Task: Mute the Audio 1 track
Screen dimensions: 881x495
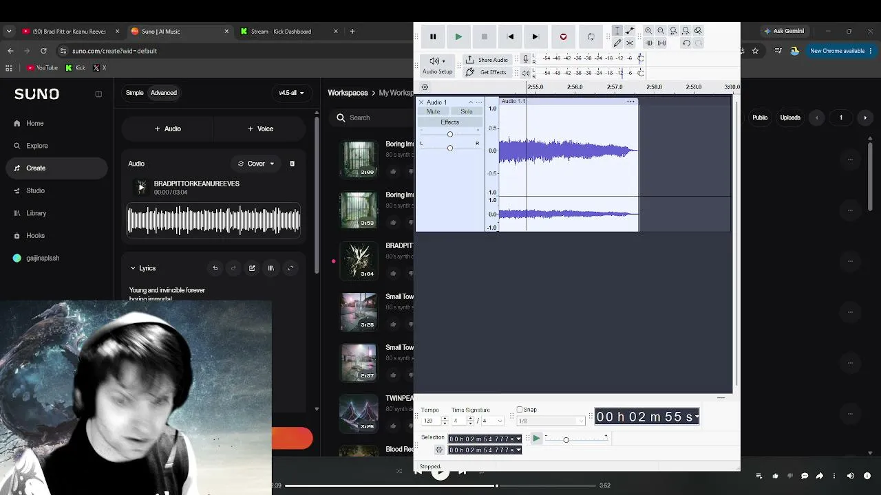Action: [x=433, y=111]
